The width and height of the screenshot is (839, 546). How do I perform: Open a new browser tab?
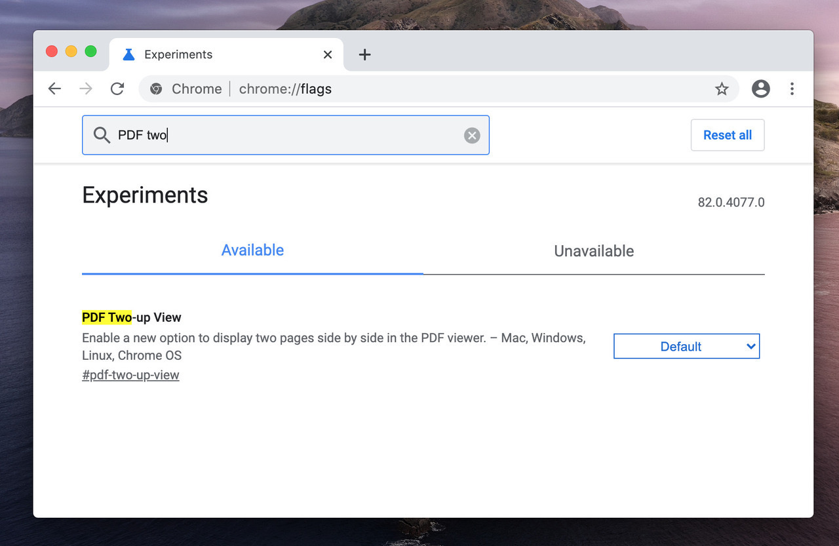365,55
